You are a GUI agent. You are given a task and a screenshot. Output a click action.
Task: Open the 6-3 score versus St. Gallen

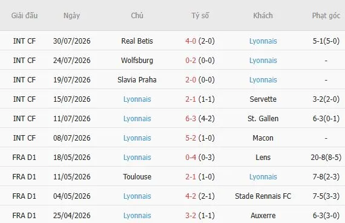pyautogui.click(x=191, y=119)
